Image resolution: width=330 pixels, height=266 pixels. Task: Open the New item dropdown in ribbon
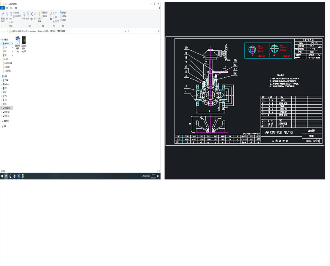tap(45, 12)
